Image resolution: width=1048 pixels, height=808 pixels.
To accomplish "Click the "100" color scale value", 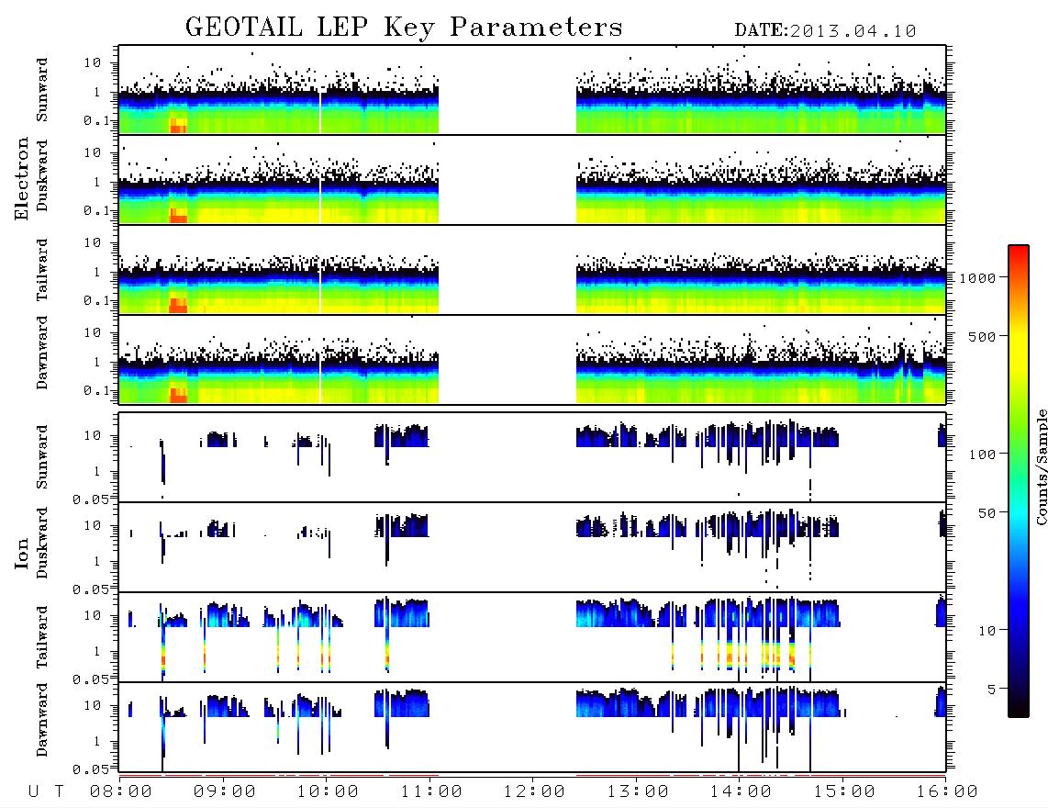I will pyautogui.click(x=983, y=454).
